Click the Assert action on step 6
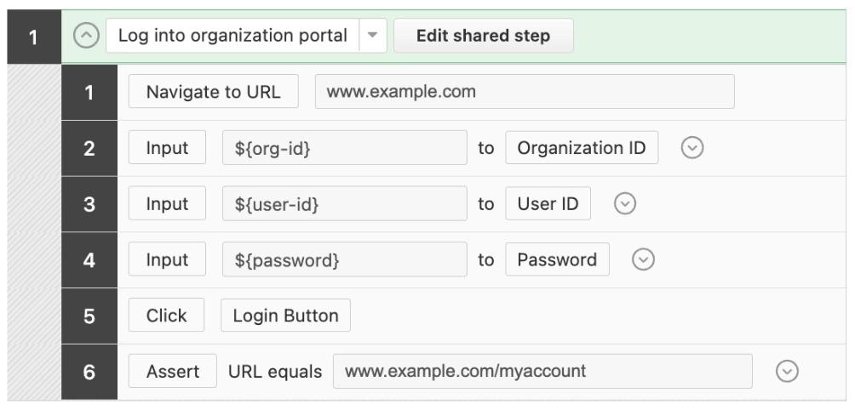 pyautogui.click(x=173, y=372)
